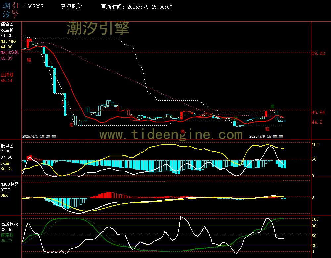Click the first large red candlestick beside 综合图
This screenshot has width=331, height=258.
point(28,43)
